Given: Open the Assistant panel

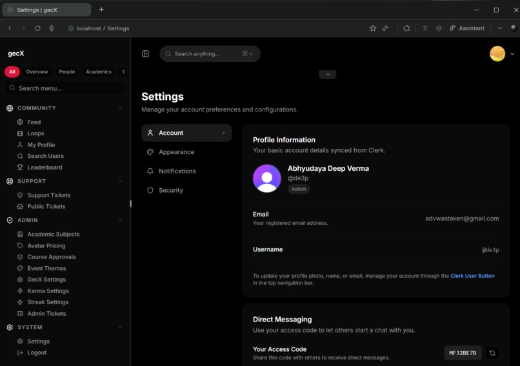Looking at the screenshot, I should (467, 28).
